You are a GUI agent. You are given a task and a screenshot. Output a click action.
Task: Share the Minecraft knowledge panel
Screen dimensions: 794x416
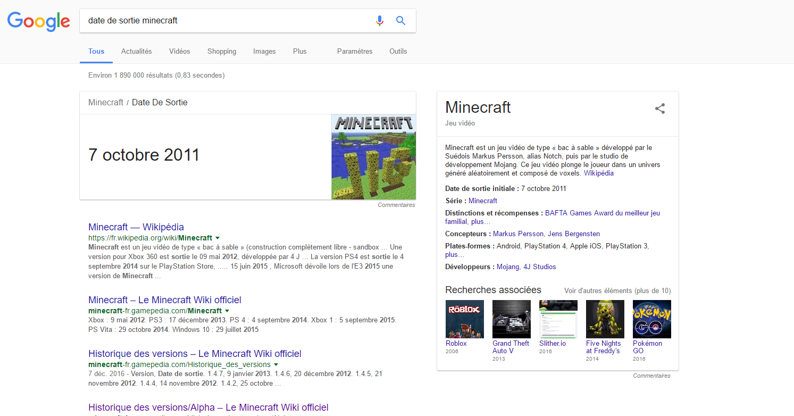660,109
